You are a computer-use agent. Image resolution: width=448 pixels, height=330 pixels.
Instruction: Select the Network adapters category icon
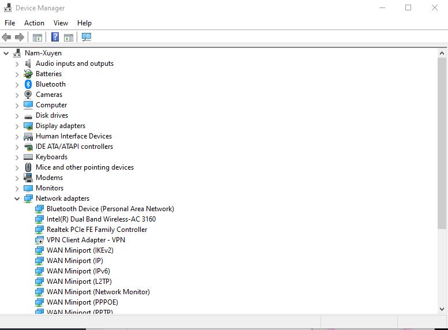pos(28,198)
